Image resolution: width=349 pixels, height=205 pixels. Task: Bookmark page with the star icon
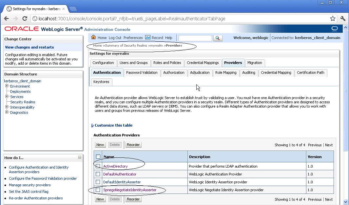tap(333, 18)
